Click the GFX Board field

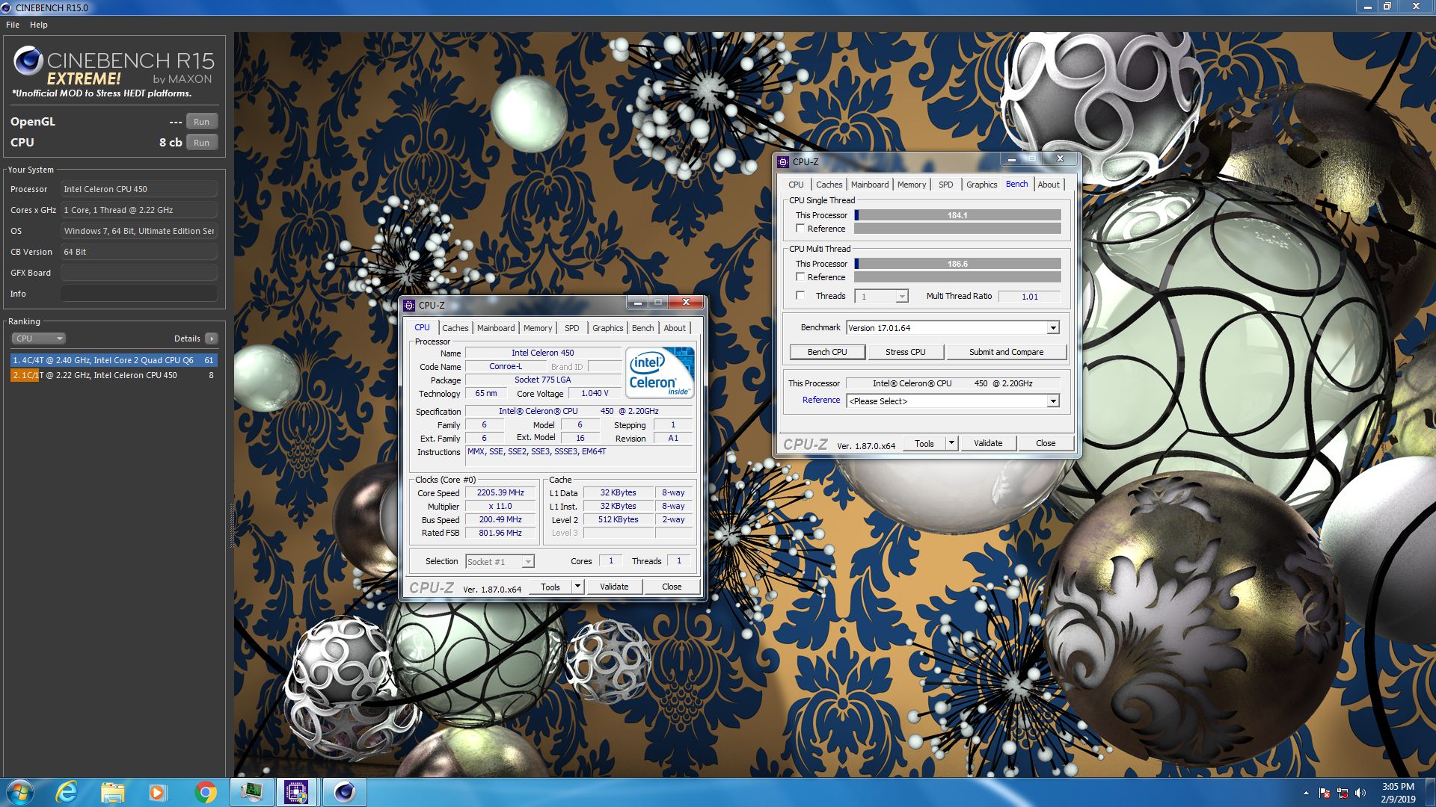click(x=139, y=273)
